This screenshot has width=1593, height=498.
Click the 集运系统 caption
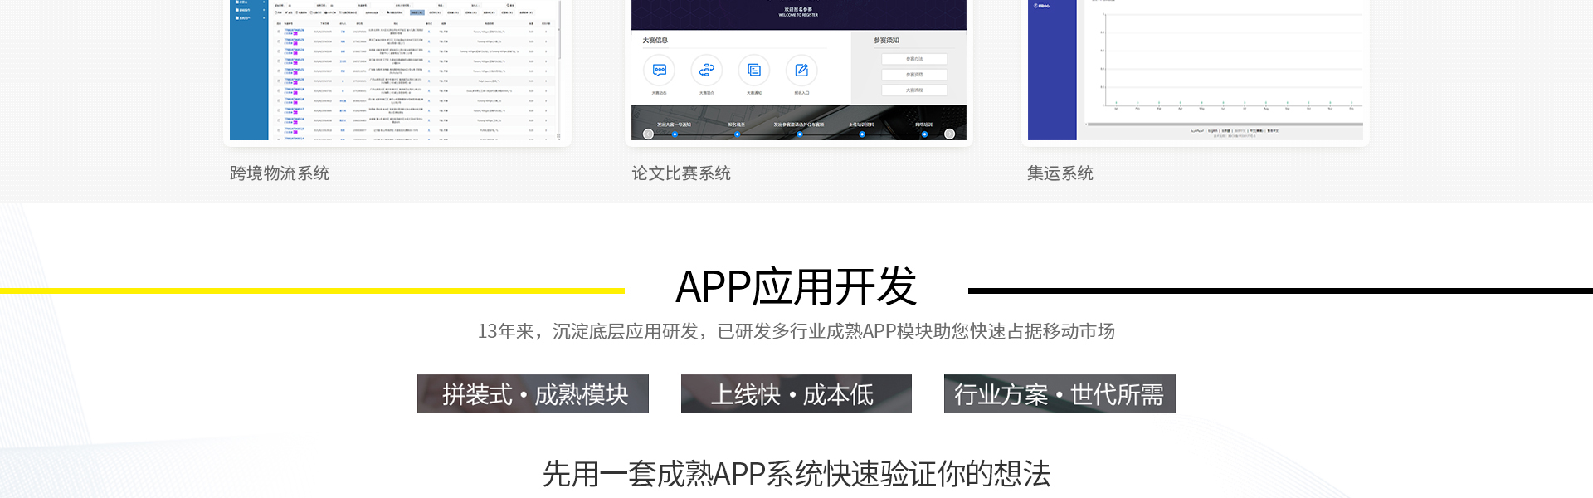point(1060,173)
